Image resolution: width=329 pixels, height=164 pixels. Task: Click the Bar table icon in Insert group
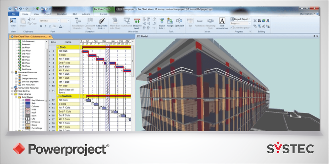190,20
